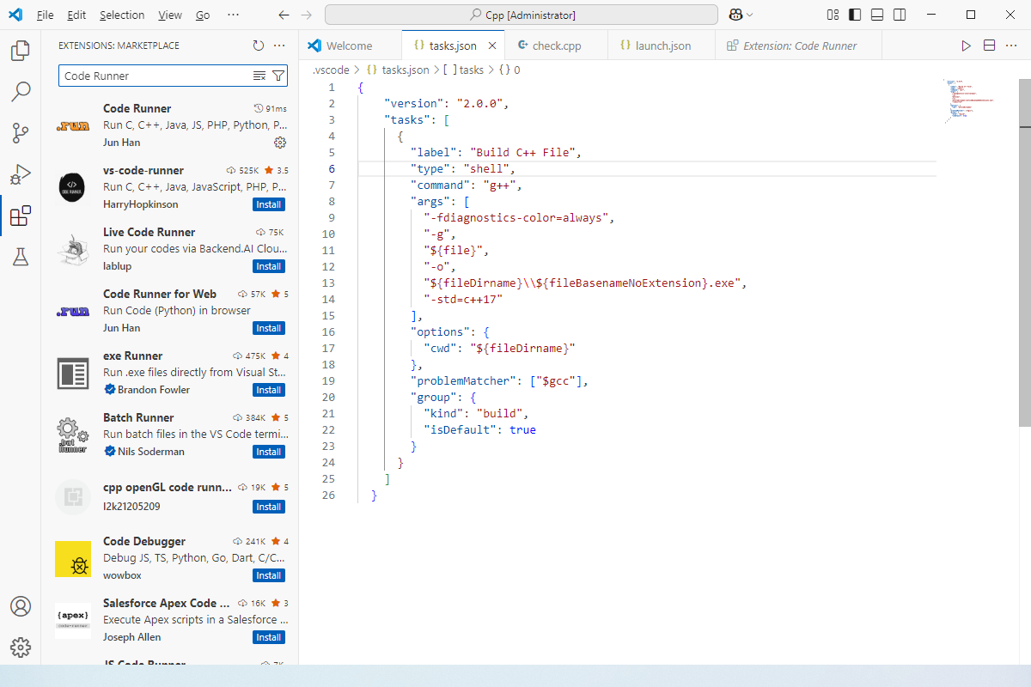This screenshot has height=687, width=1031.
Task: Open Code Runner extension manage gear
Action: (x=279, y=143)
